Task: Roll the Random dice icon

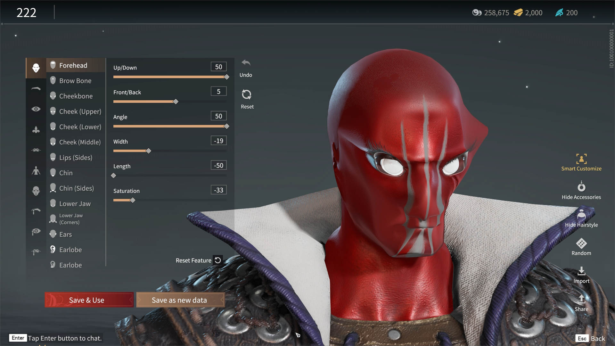Action: pyautogui.click(x=581, y=244)
